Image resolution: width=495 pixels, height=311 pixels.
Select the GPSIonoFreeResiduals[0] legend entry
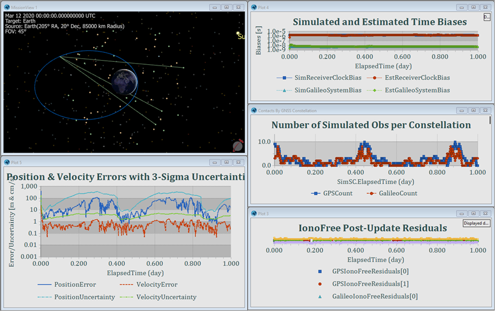363,271
